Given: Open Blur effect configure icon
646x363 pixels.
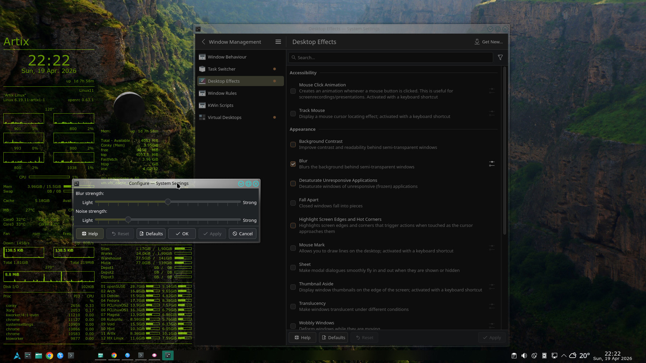Looking at the screenshot, I should click(x=492, y=164).
